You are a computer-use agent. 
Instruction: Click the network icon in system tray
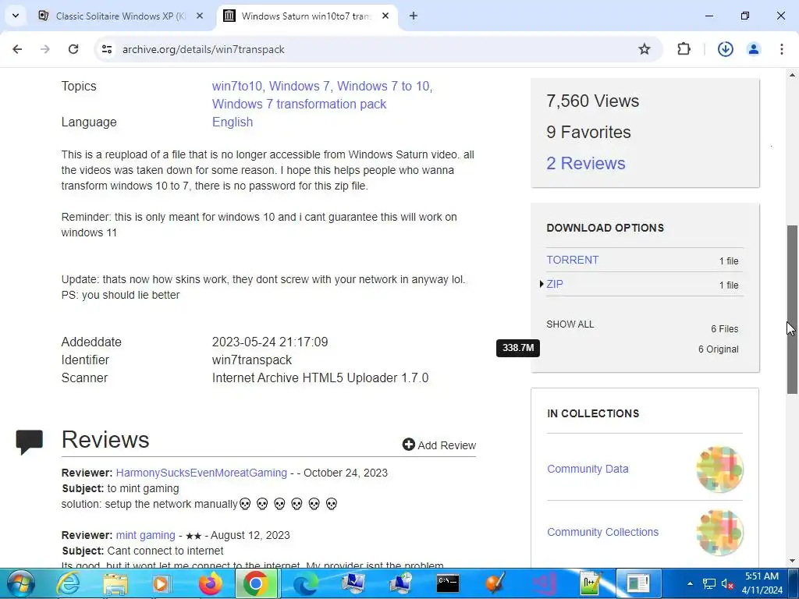[708, 583]
